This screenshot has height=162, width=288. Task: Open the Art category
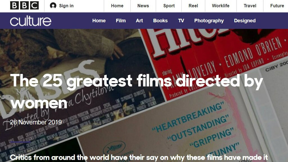[x=139, y=21]
